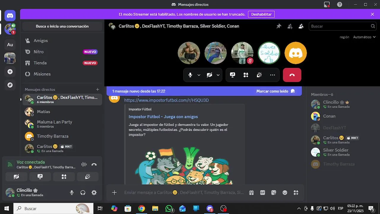Open soundboard from voice panel
380x214 pixels.
click(x=88, y=177)
